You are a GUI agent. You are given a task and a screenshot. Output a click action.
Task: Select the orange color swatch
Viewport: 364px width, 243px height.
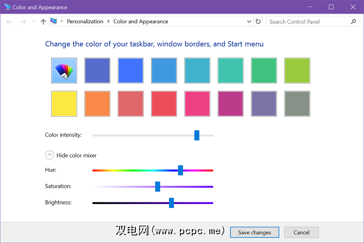(97, 103)
